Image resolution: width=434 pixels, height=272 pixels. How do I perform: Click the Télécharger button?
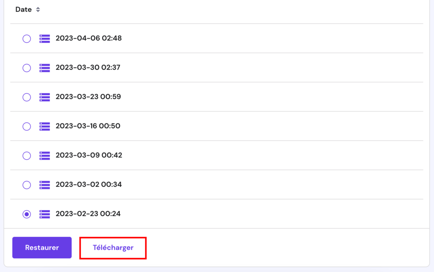(113, 247)
